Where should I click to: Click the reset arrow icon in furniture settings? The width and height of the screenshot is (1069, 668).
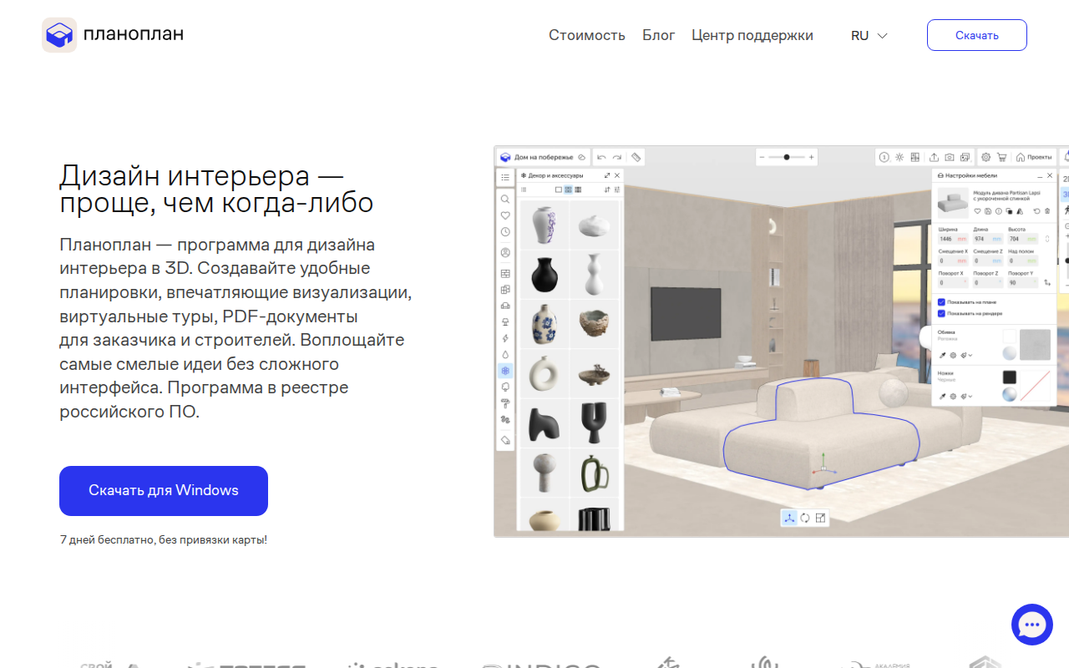[1036, 211]
